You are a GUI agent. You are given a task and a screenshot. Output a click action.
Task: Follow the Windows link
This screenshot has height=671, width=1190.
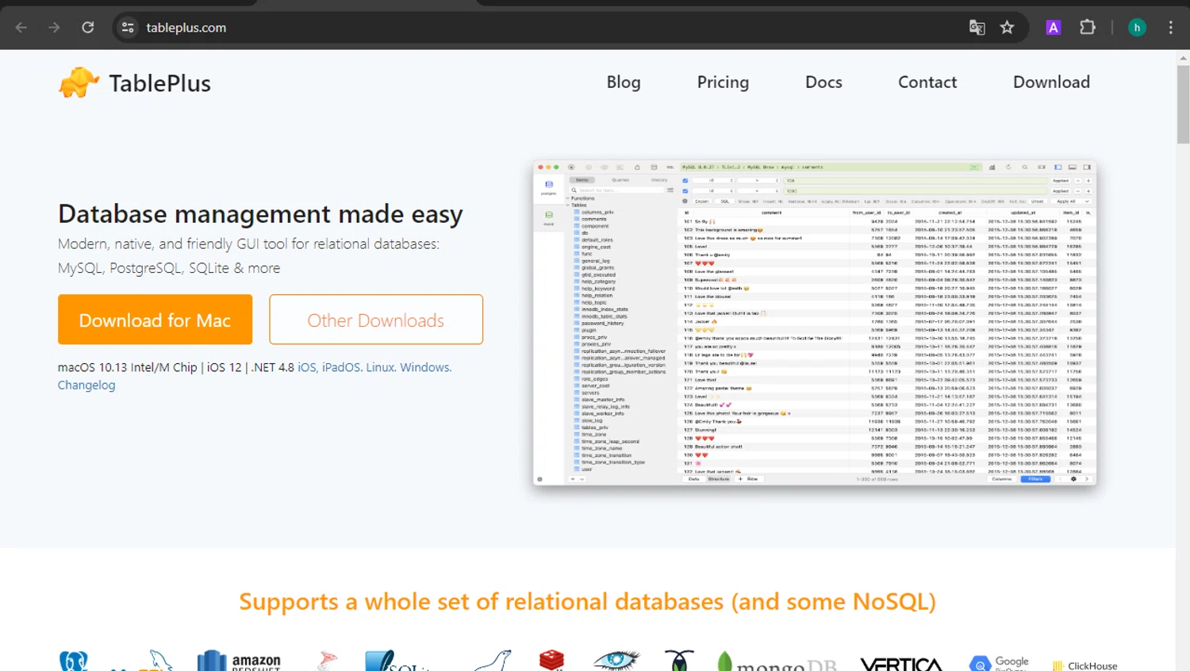[424, 367]
